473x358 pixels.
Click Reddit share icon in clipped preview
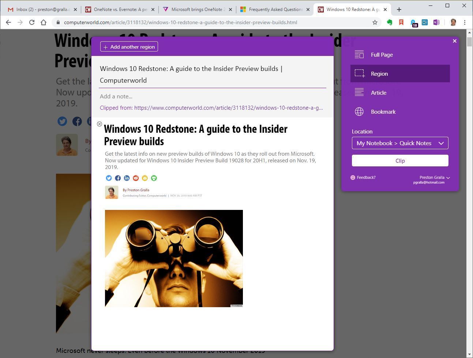pos(136,178)
